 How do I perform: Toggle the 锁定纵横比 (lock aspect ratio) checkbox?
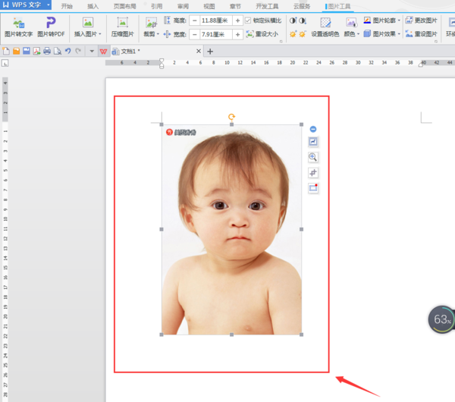(x=248, y=20)
